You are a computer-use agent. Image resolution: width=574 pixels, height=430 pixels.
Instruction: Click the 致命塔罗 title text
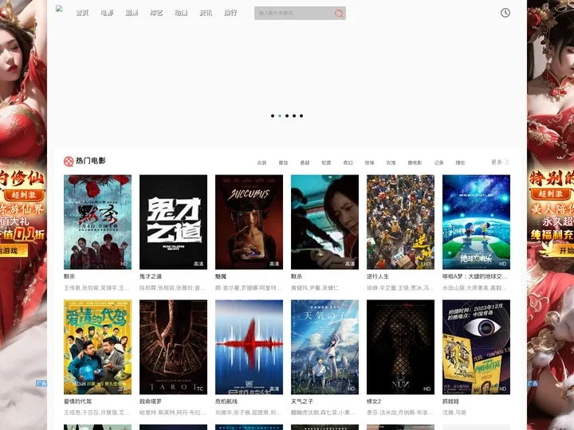pyautogui.click(x=151, y=401)
